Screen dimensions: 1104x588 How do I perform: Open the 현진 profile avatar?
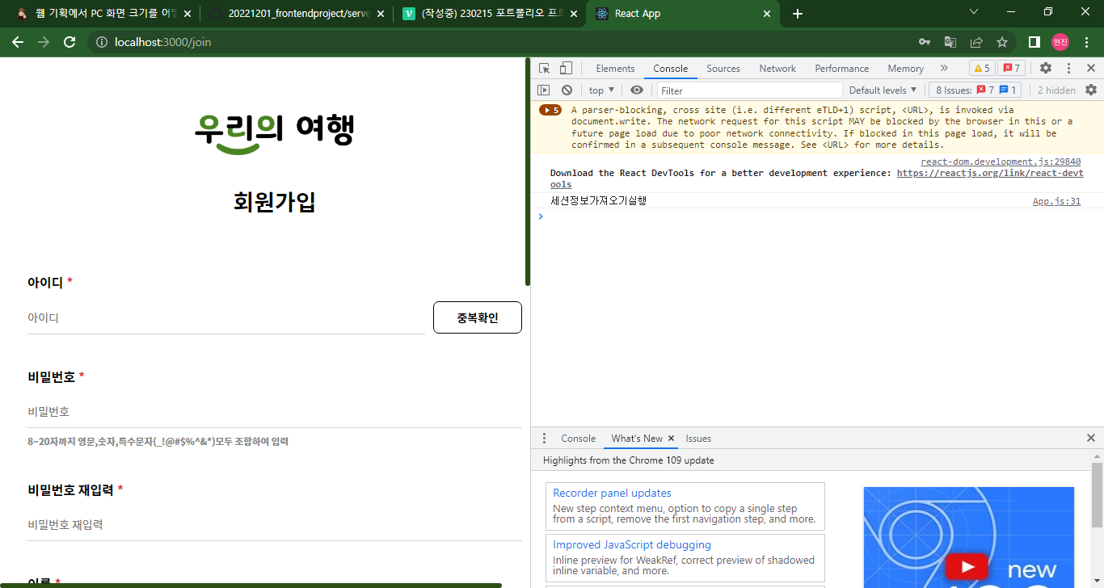[1060, 42]
